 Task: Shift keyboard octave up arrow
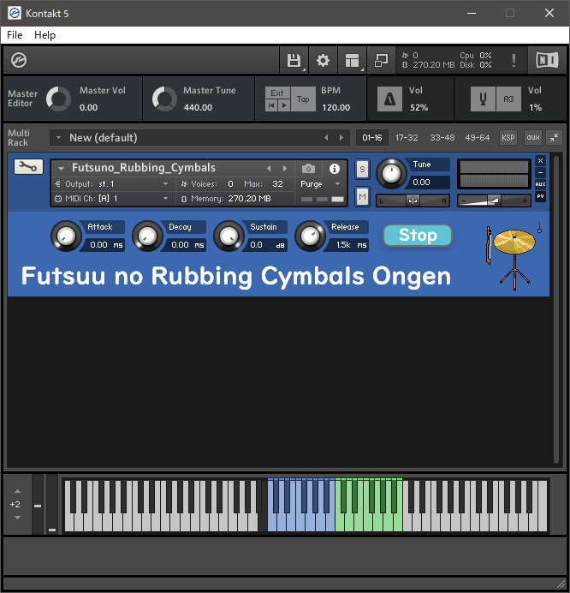click(x=17, y=491)
